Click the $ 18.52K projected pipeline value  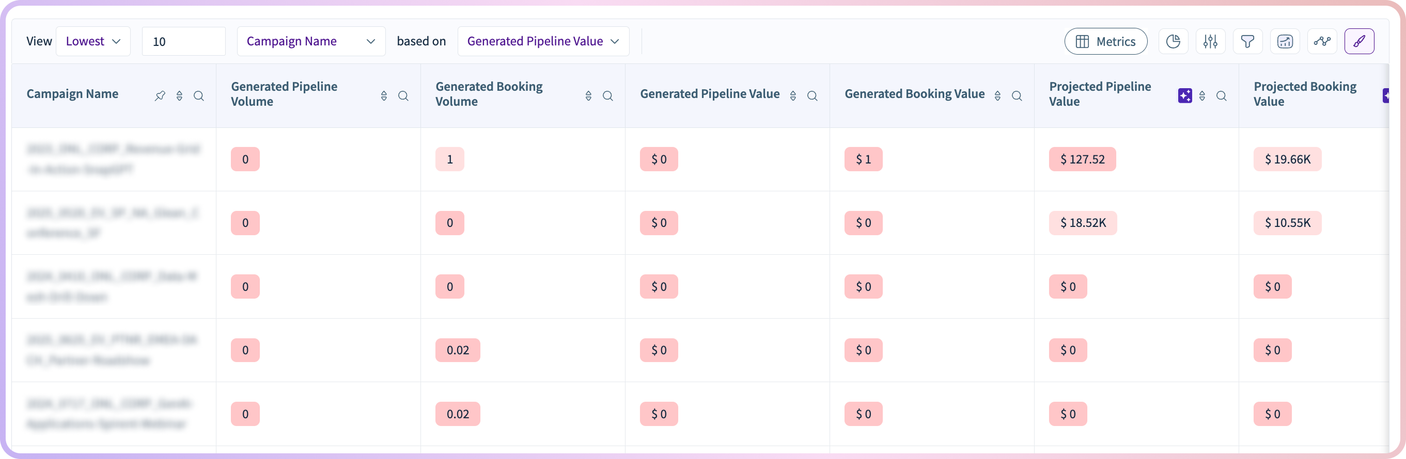(x=1083, y=223)
